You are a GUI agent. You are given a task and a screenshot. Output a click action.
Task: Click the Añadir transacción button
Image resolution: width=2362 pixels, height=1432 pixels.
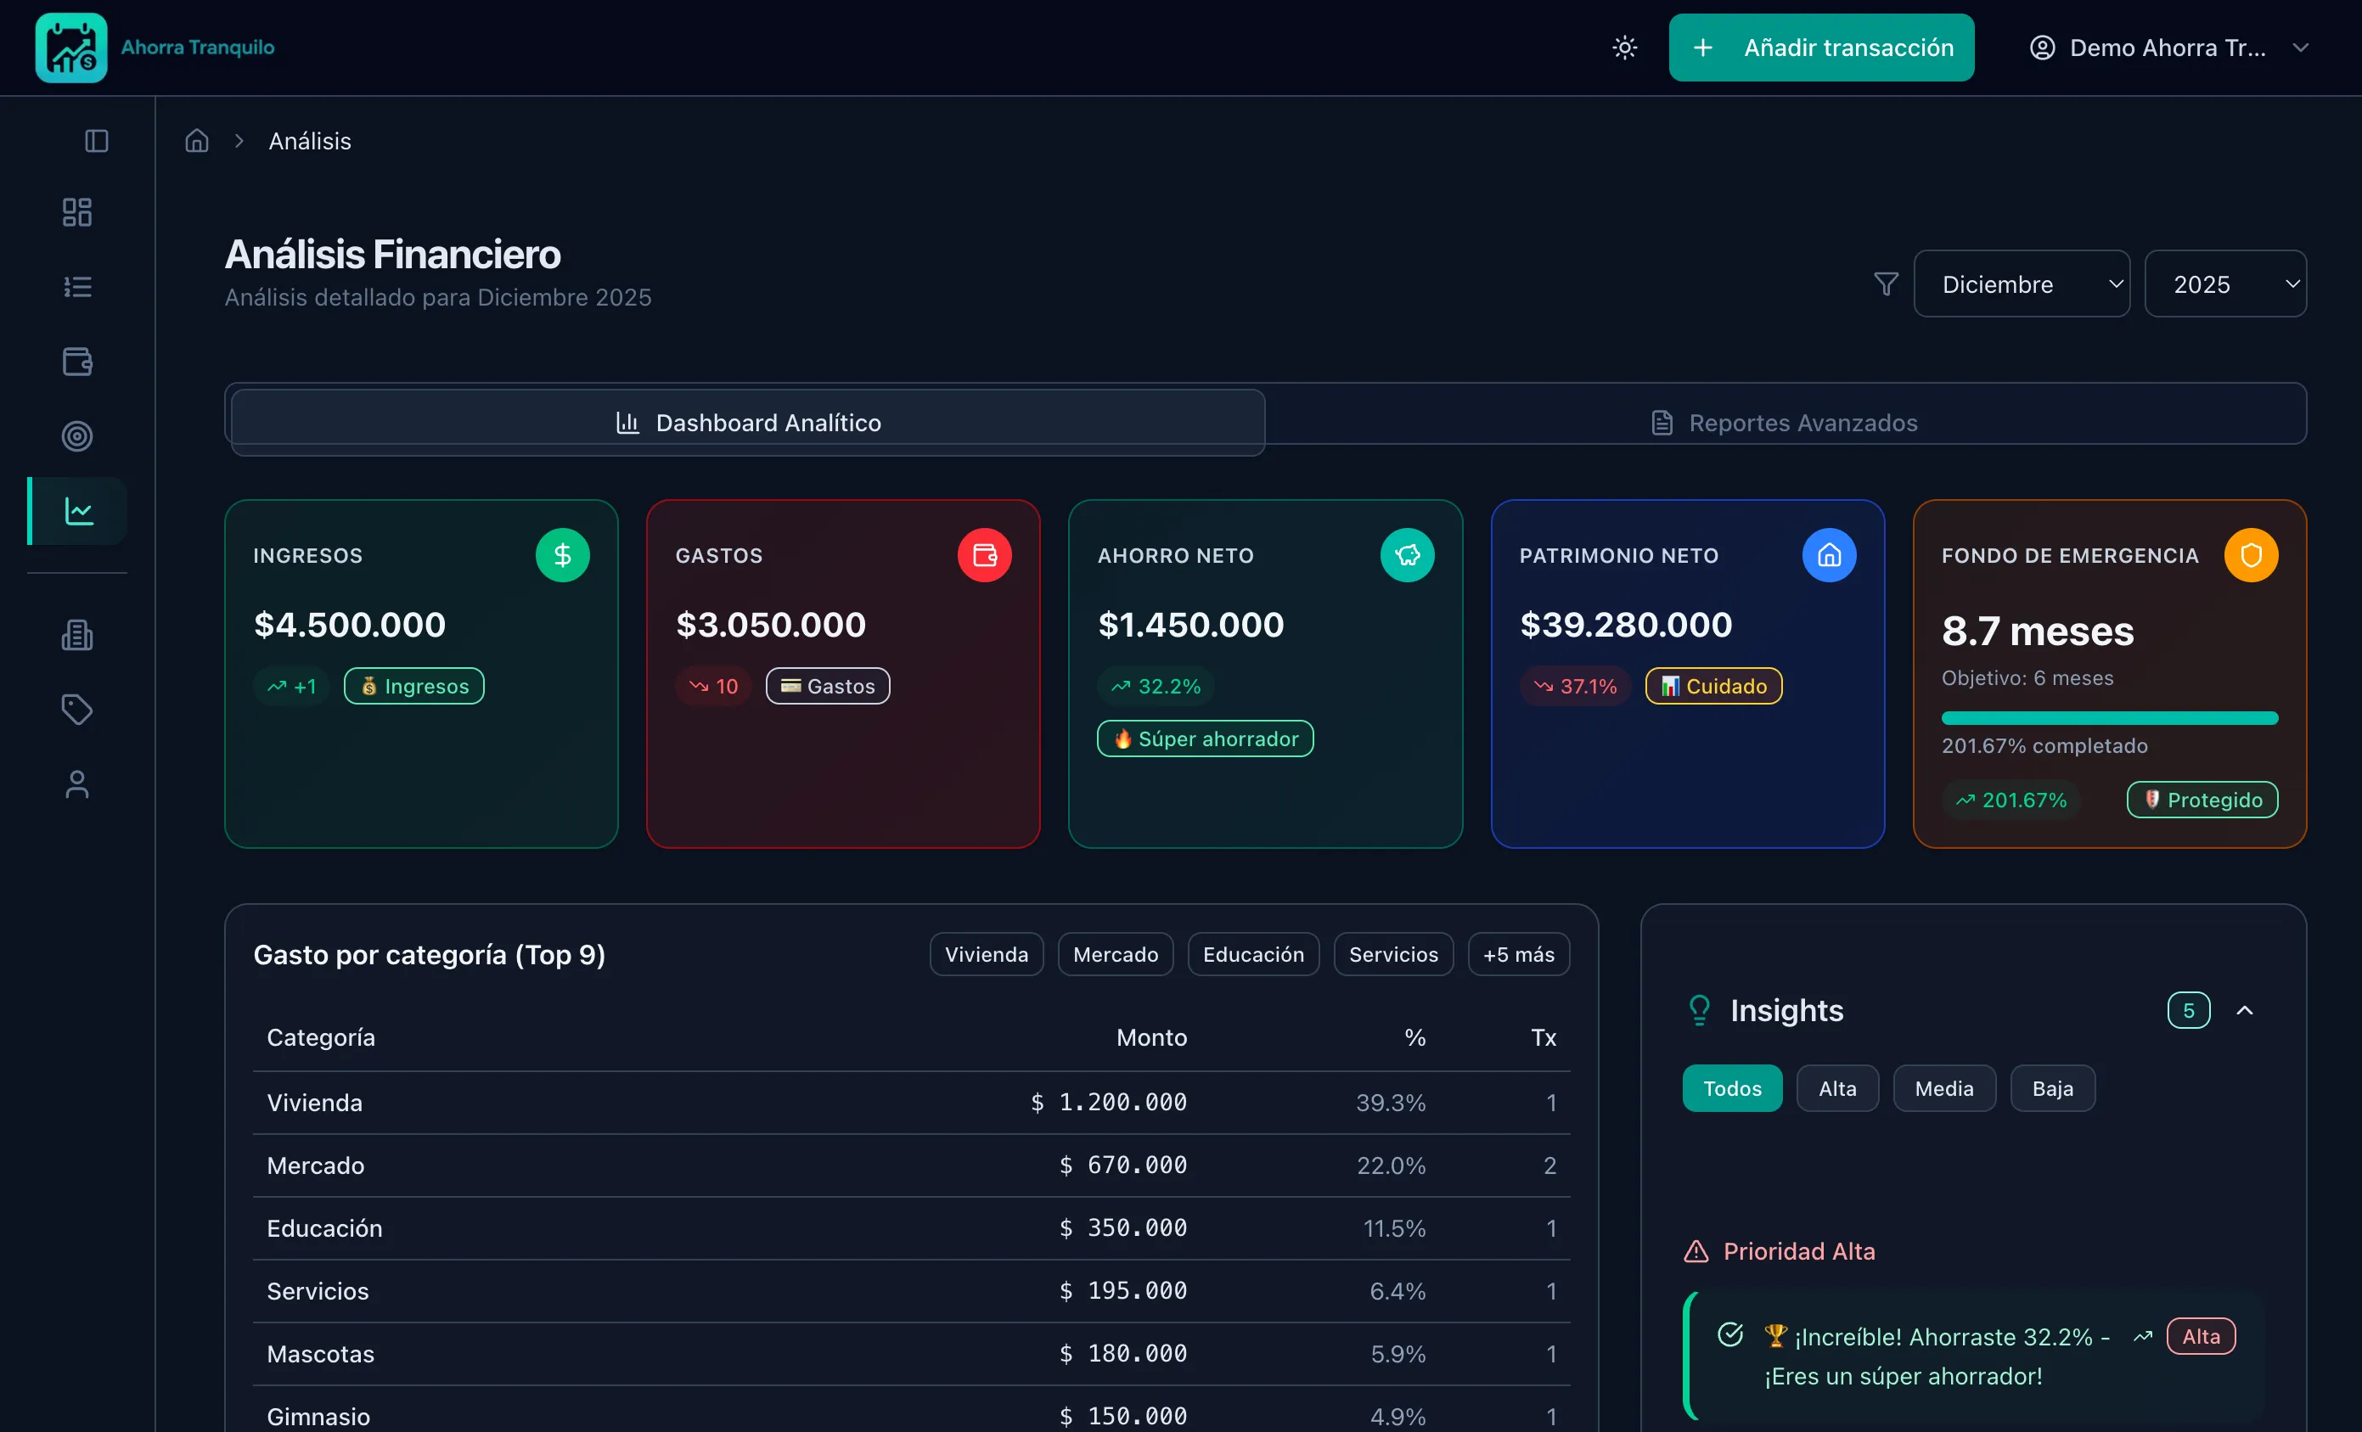click(1820, 48)
